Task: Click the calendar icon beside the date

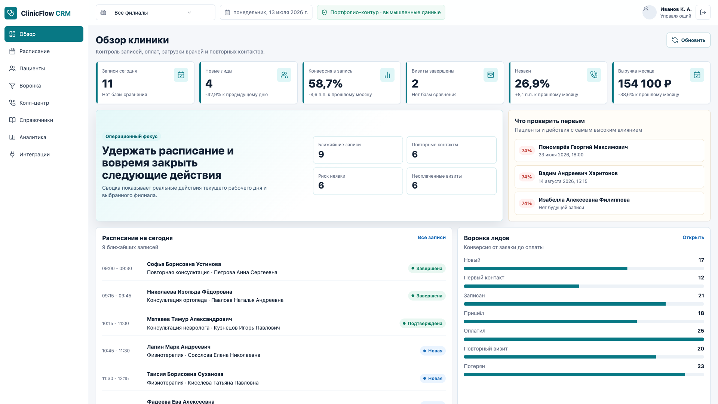Action: point(227,12)
